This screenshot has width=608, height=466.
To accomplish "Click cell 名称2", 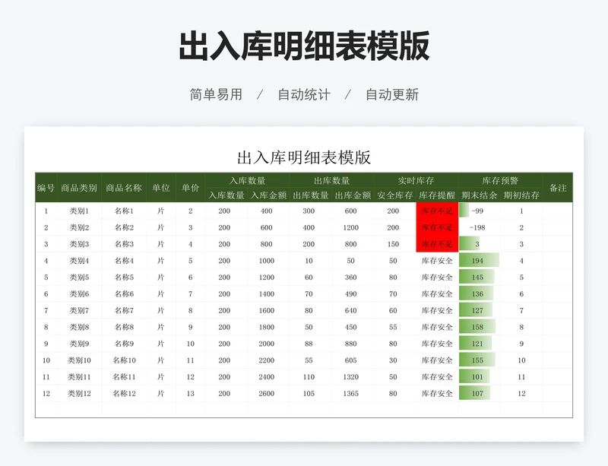I will (x=124, y=228).
